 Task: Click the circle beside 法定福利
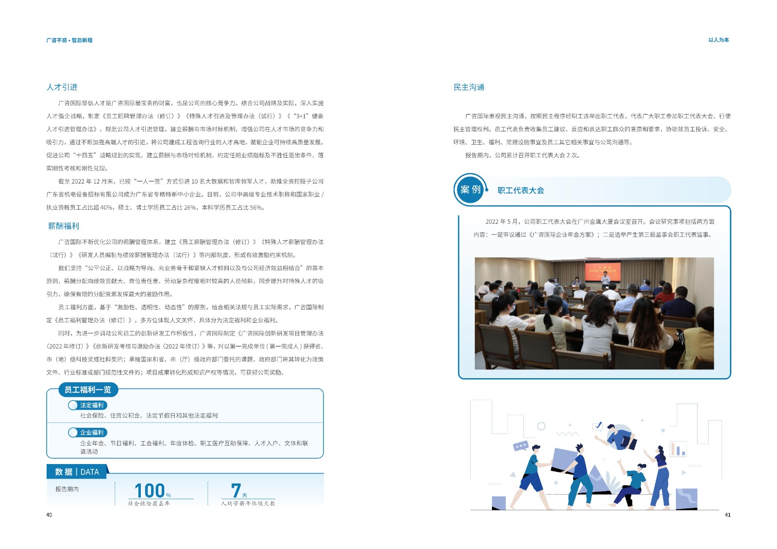(73, 405)
